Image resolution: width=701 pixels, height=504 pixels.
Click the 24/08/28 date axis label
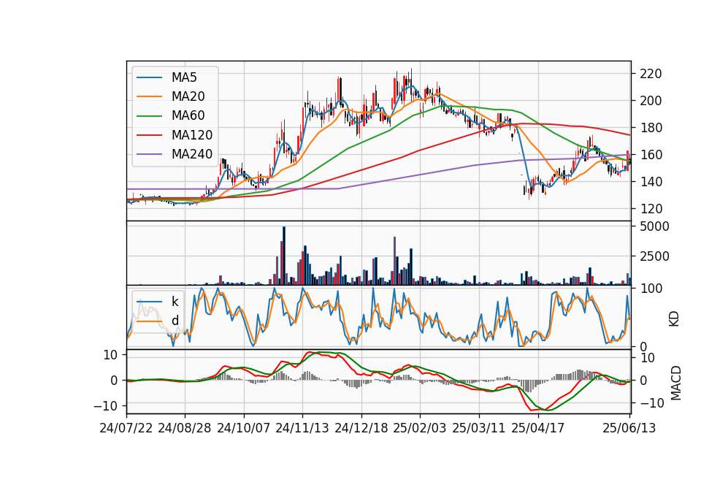(x=185, y=428)
